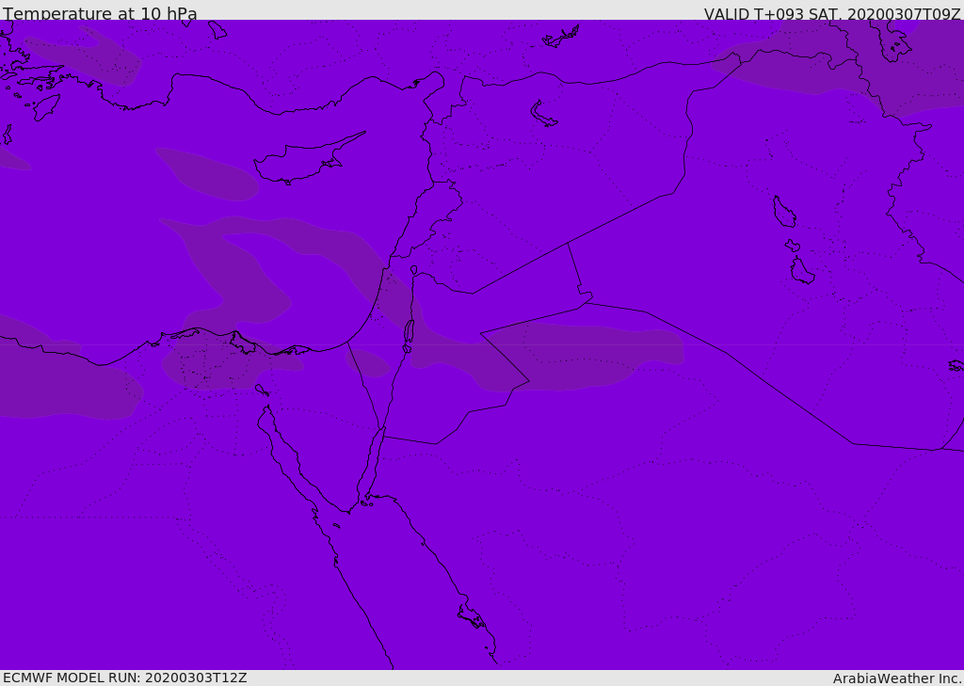The height and width of the screenshot is (686, 964).
Task: Click the 'Temperature at 10 hPa' title text
Action: point(100,13)
